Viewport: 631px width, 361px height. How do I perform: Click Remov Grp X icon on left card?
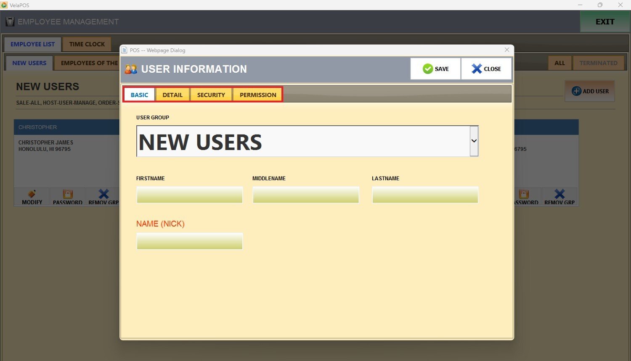pyautogui.click(x=103, y=194)
